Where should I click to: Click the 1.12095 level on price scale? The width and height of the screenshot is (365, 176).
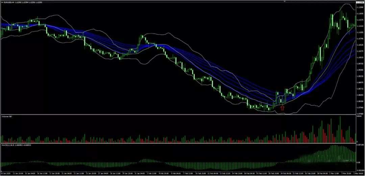pos(360,8)
